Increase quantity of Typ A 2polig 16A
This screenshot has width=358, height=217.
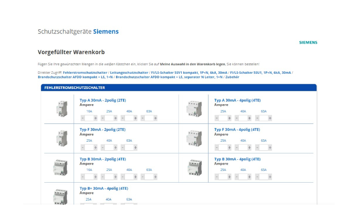click(96, 118)
